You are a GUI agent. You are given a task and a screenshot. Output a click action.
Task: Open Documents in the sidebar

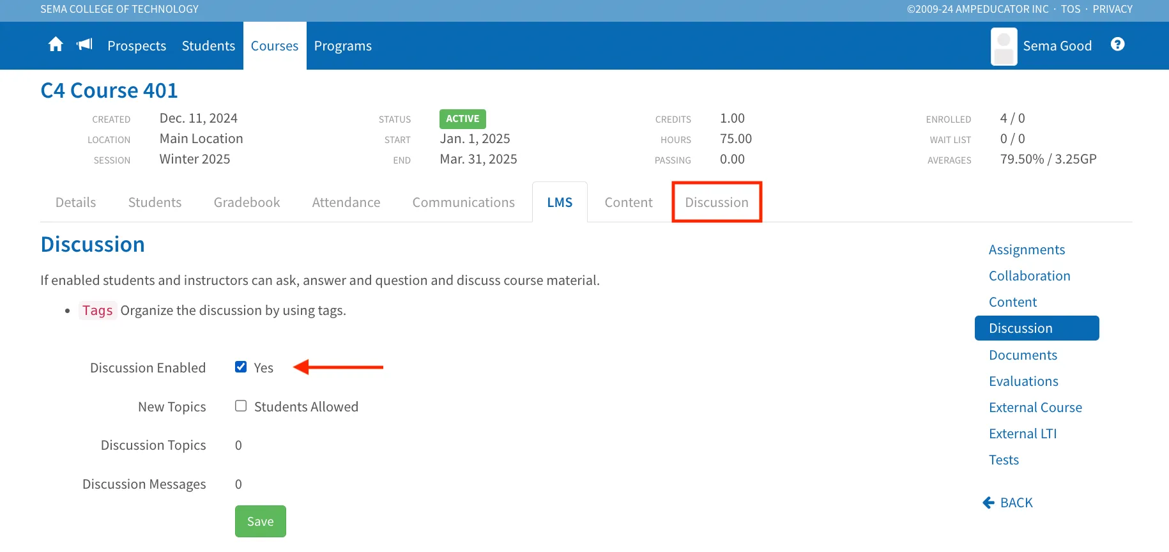1023,355
